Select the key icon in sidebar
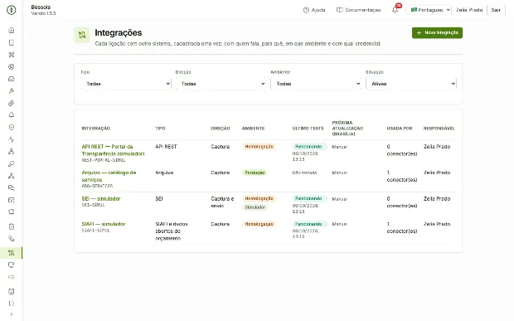514x321 pixels. (x=11, y=163)
